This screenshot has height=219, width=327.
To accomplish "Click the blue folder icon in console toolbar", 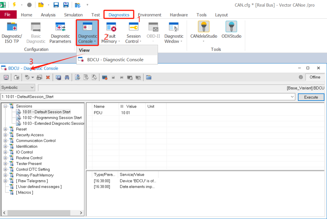I will coord(148,77).
